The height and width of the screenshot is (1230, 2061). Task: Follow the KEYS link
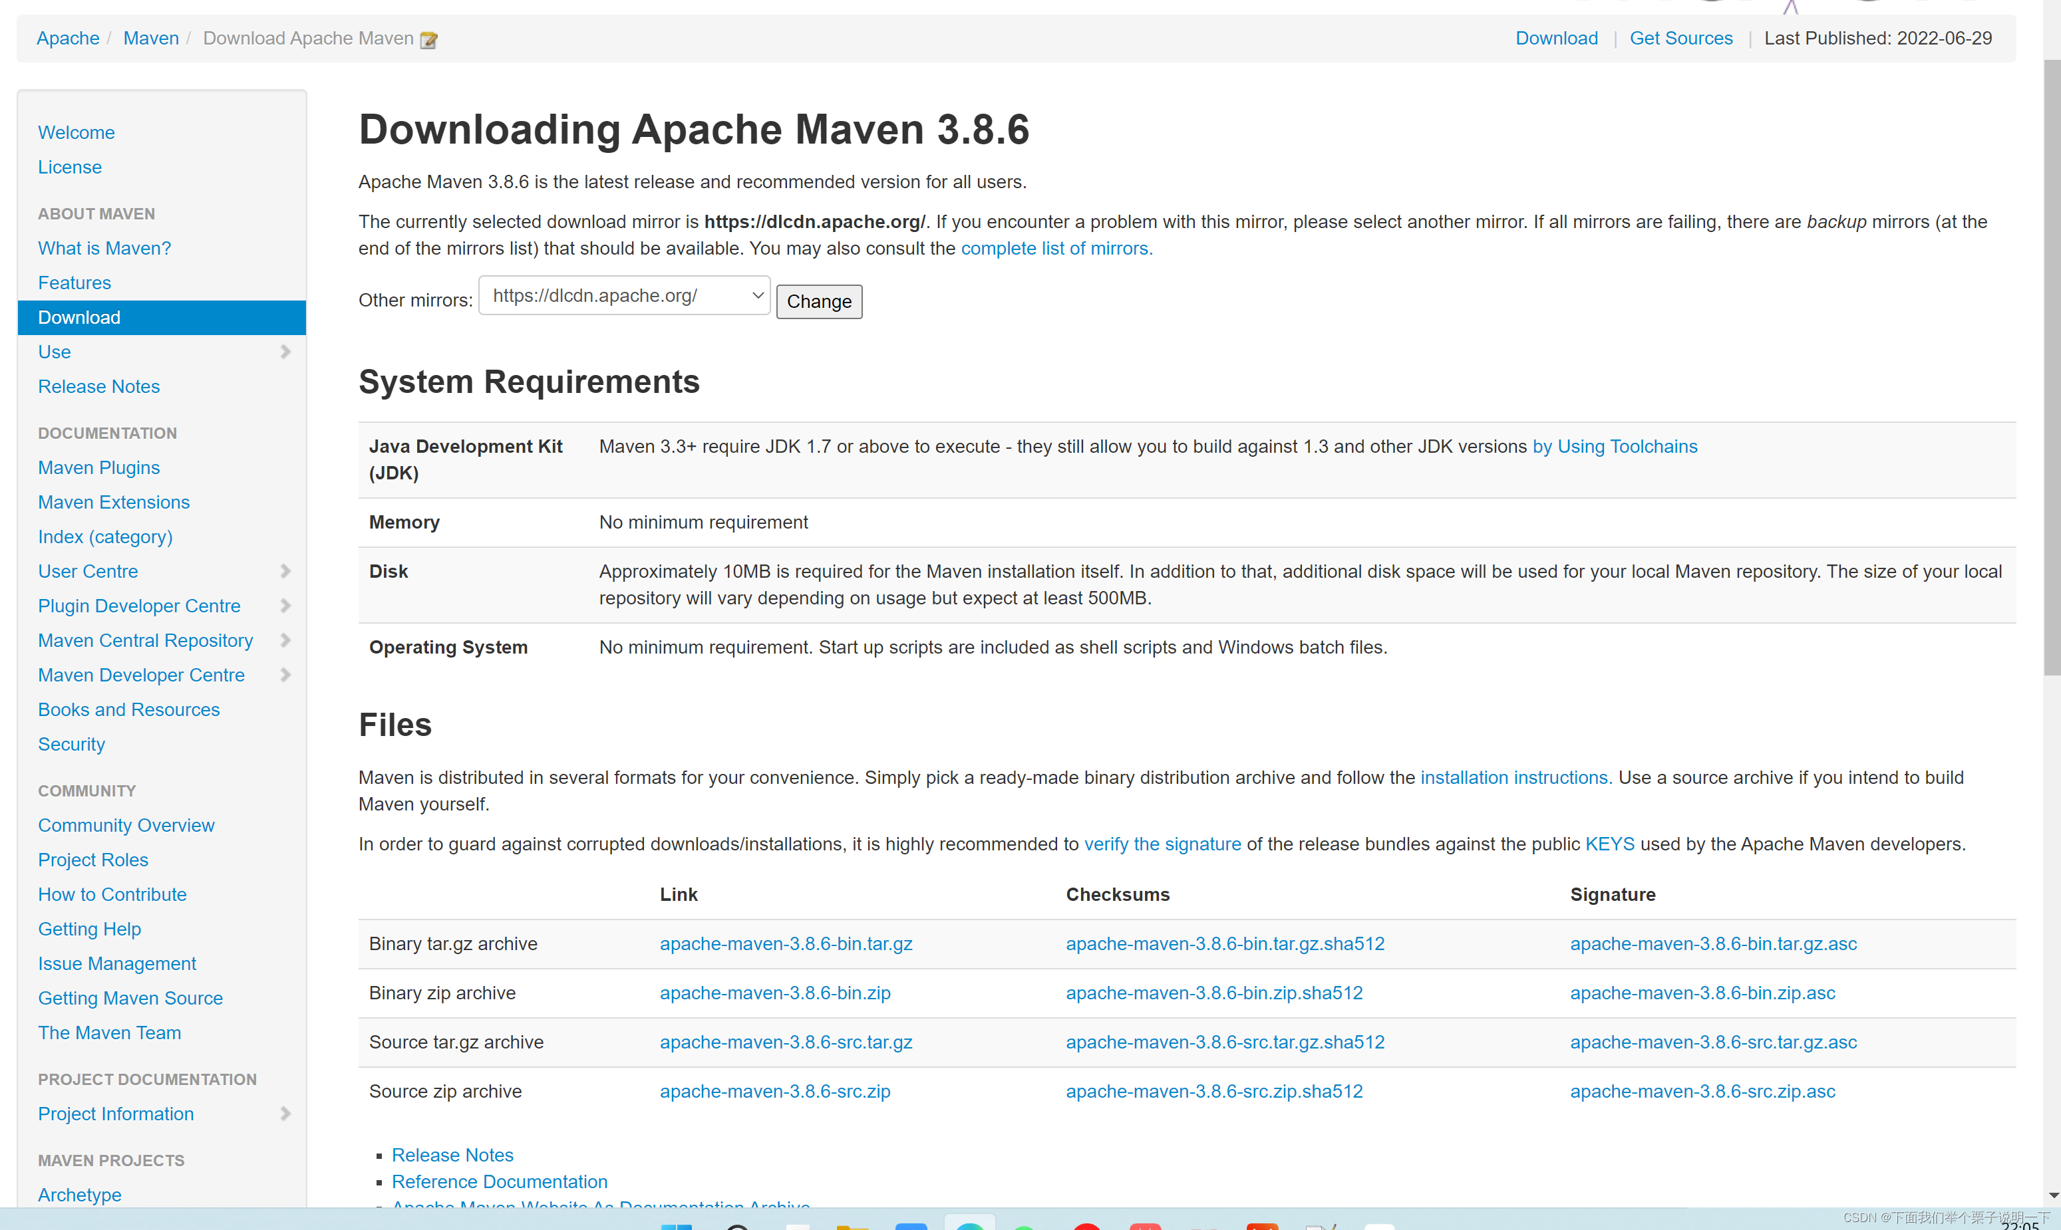(1609, 844)
